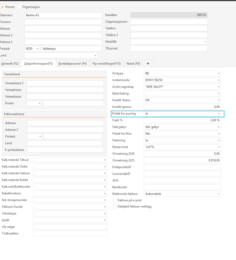Expand the Elektronisk faktura dropdown

point(219,194)
